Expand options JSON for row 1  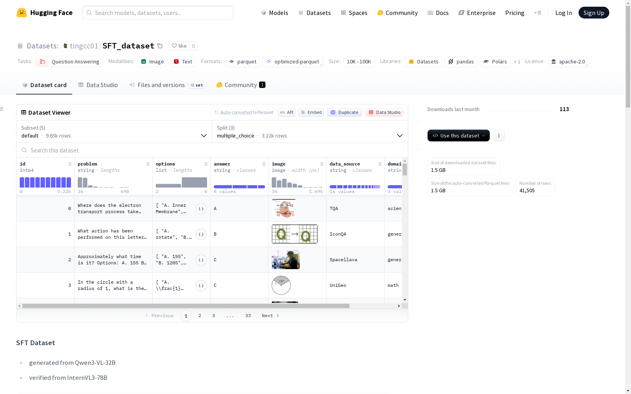[201, 234]
